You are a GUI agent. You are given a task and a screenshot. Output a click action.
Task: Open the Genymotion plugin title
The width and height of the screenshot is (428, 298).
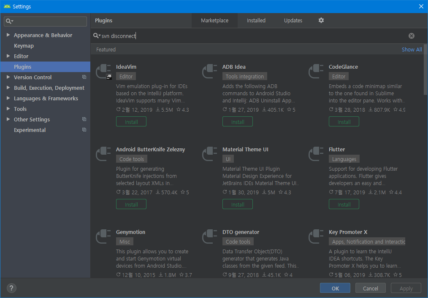pos(130,232)
